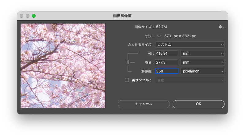Toggle the chain link constrain proportions icon
The height and width of the screenshot is (137, 245).
pos(128,62)
